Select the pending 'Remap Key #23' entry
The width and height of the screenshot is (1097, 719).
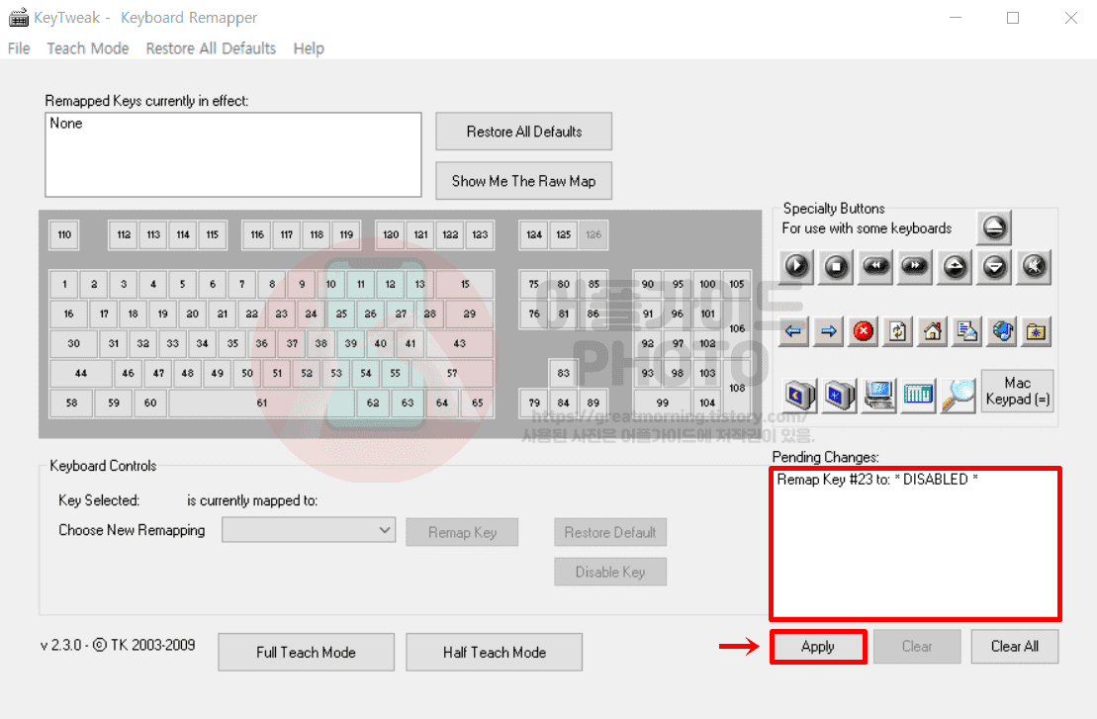[877, 479]
